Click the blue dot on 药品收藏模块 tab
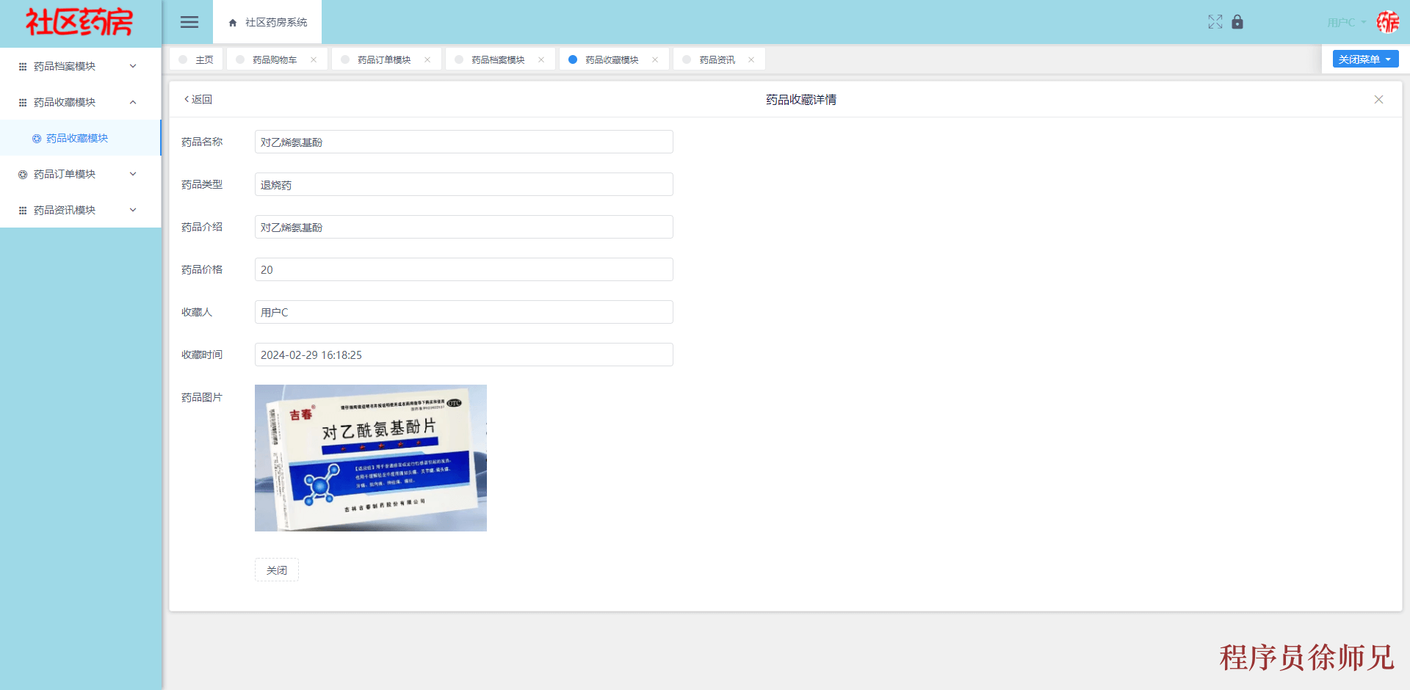 pos(573,59)
